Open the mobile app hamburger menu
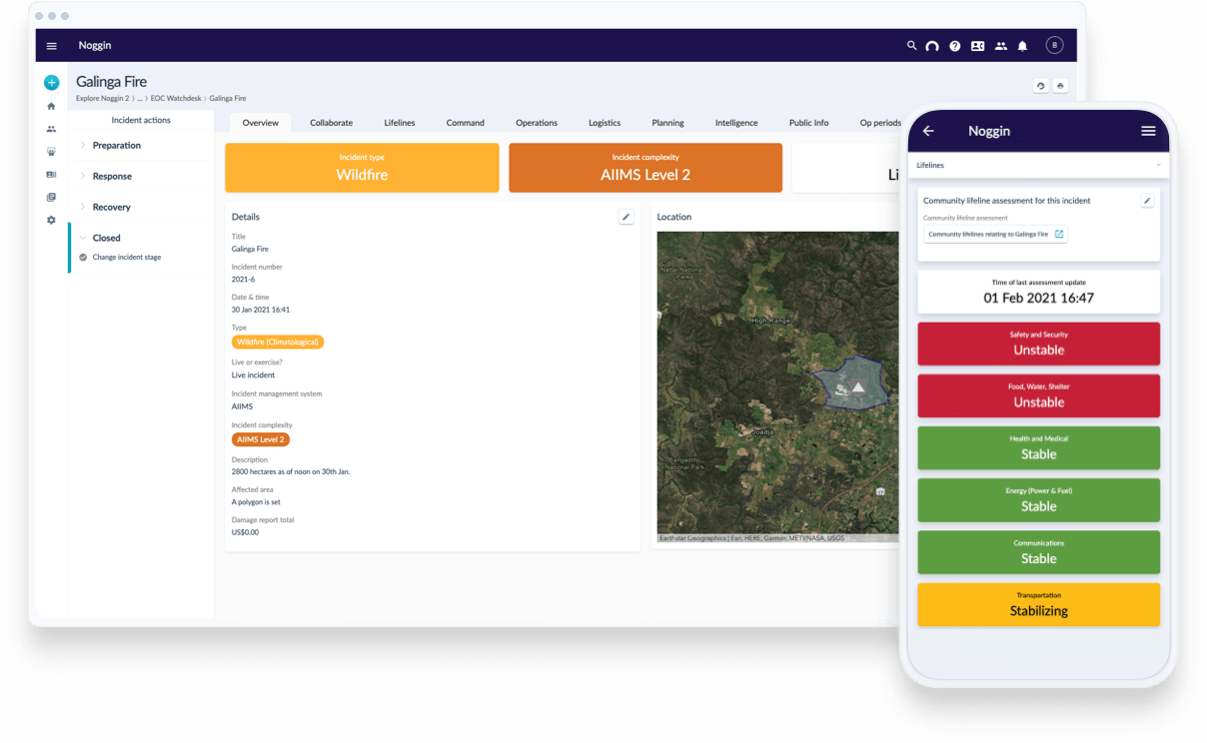 1148,131
